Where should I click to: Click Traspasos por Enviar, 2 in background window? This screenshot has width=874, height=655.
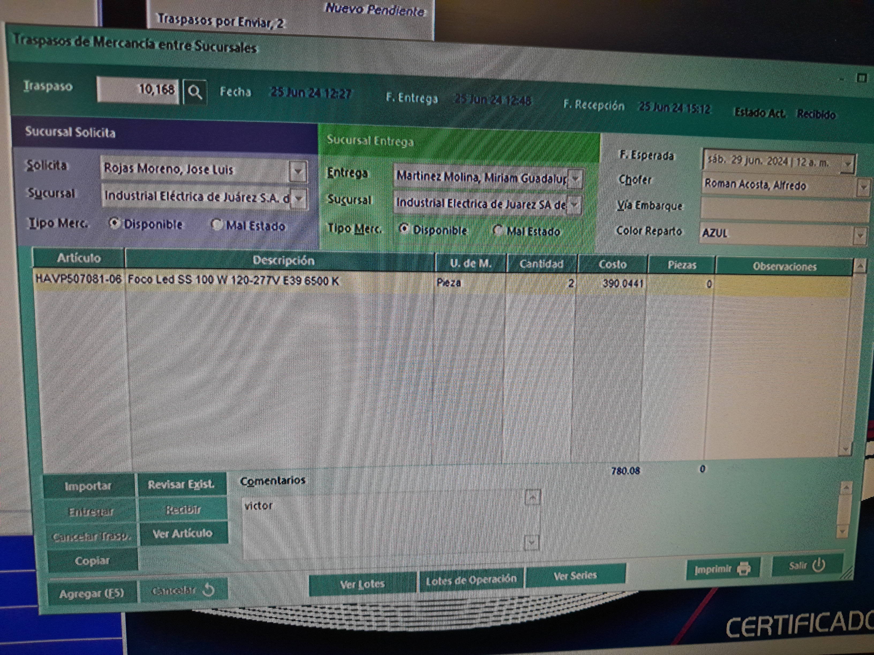221,21
